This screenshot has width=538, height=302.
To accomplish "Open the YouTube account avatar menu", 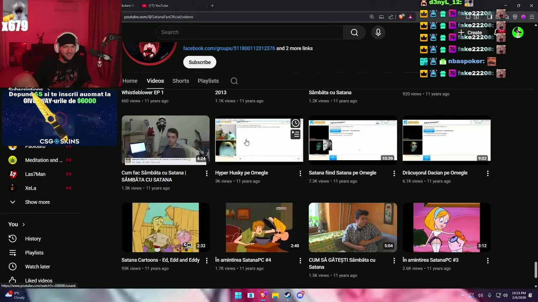I will point(518,32).
